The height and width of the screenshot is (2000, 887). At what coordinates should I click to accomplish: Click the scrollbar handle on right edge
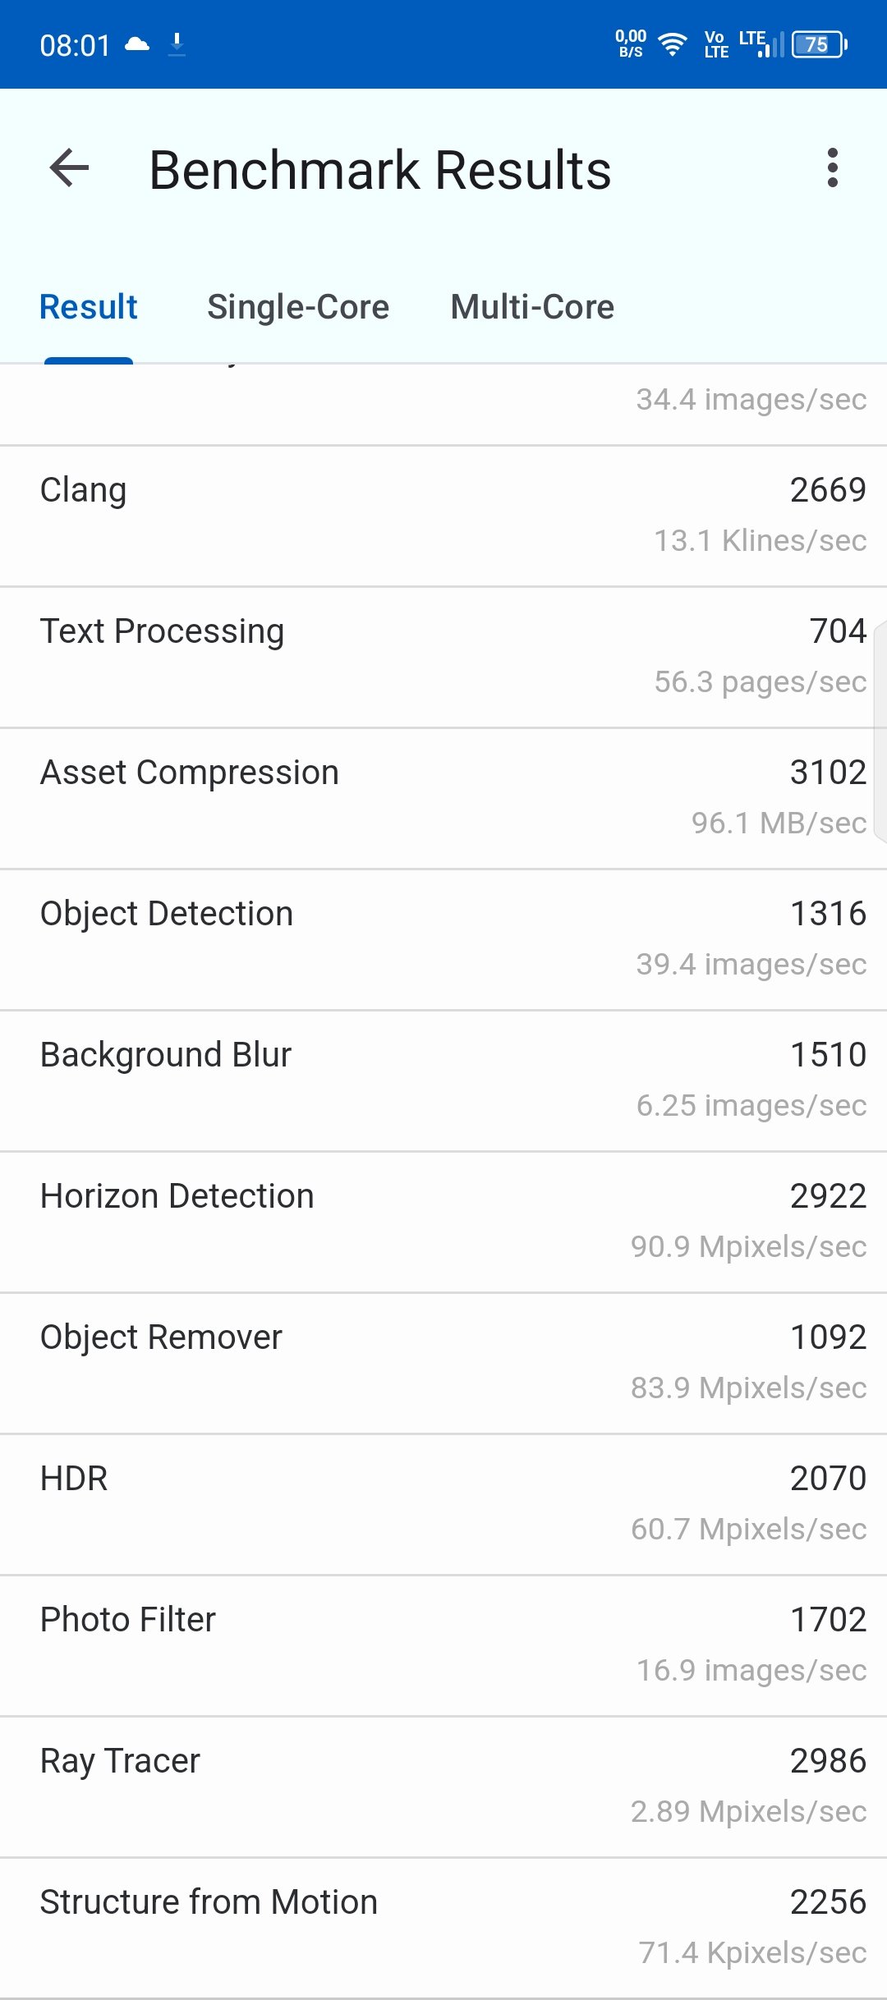[880, 732]
